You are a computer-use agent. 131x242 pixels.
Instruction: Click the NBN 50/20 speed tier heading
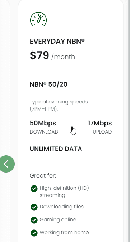(48, 84)
